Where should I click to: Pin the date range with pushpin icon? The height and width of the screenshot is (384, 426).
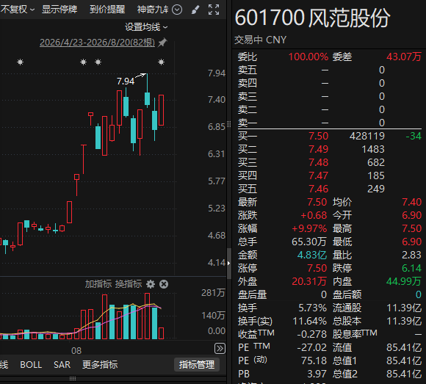pos(162,43)
